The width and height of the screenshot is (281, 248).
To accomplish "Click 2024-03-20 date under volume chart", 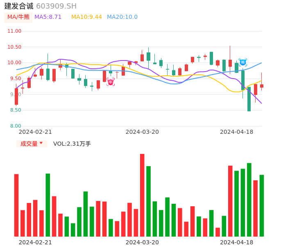I will [x=142, y=242].
